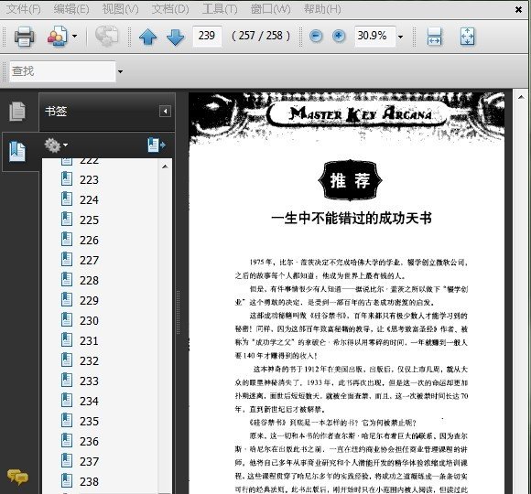Select bookmark 231
The image size is (531, 494).
[90, 340]
